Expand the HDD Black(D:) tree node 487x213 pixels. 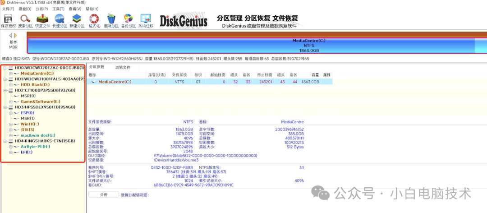point(11,84)
